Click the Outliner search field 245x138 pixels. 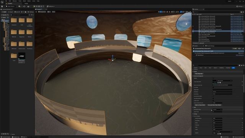[x=216, y=12]
